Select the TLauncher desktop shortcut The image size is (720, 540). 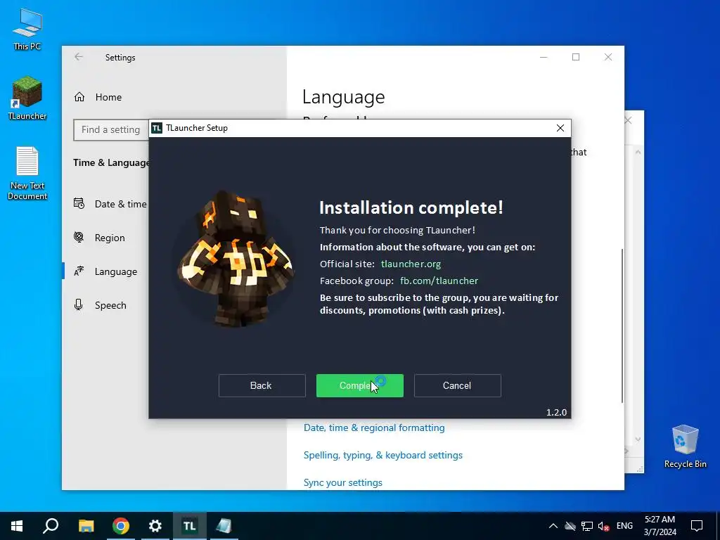tap(27, 98)
